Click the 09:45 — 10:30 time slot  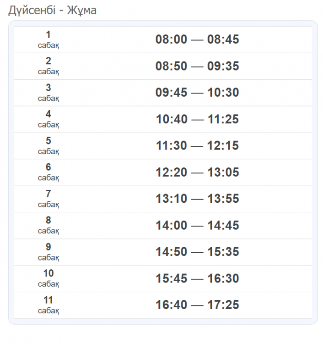click(x=197, y=92)
